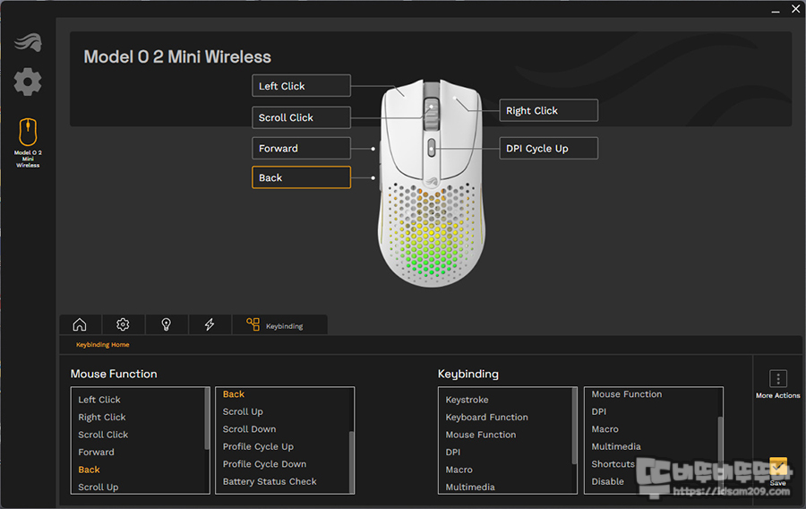Click the first Mouse Function list scrollbar
Image resolution: width=806 pixels, height=509 pixels.
click(x=207, y=419)
